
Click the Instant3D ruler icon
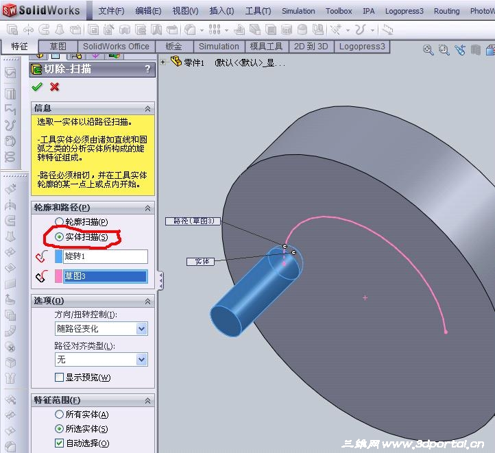387,29
